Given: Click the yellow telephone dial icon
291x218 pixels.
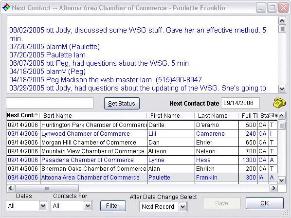Looking at the screenshot, I should [279, 103].
